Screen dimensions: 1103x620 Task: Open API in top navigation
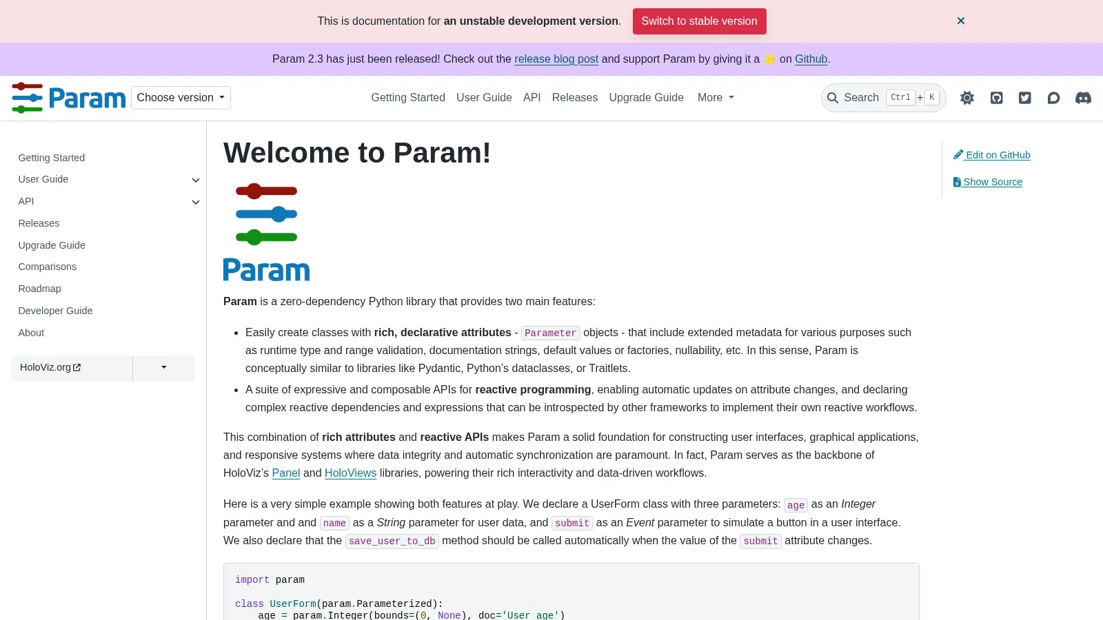(532, 98)
